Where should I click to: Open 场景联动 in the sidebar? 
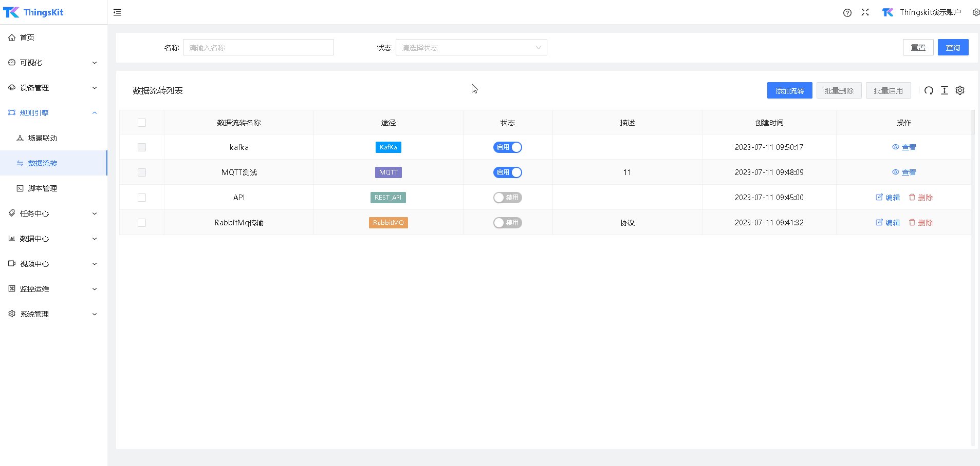tap(42, 138)
